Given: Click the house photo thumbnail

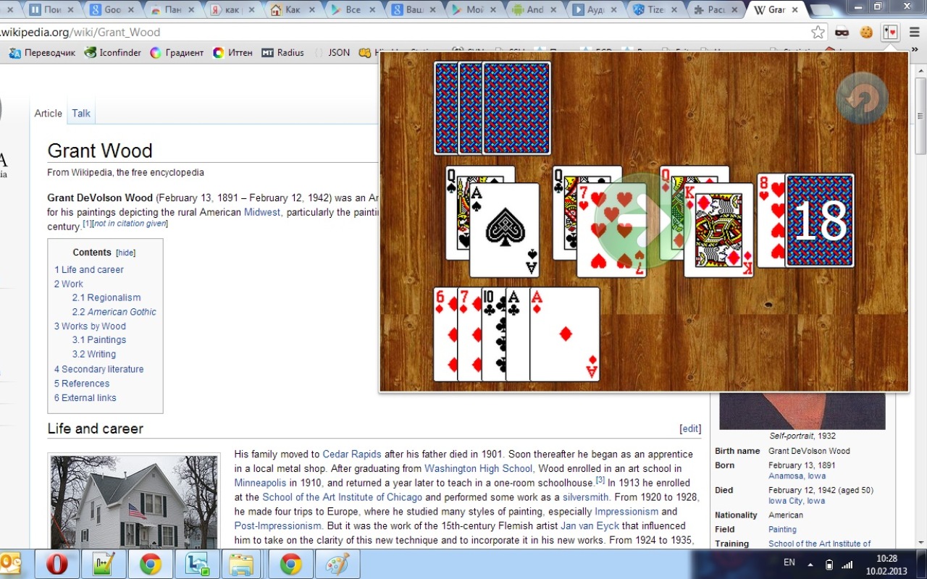Looking at the screenshot, I should 134,502.
